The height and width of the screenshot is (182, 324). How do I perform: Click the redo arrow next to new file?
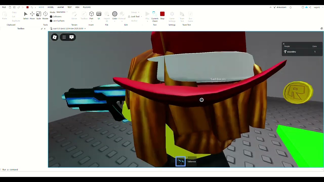(x=18, y=7)
